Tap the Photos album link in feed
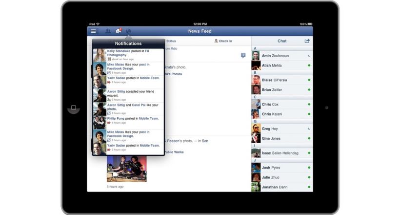This screenshot has width=400, height=215. tap(174, 74)
